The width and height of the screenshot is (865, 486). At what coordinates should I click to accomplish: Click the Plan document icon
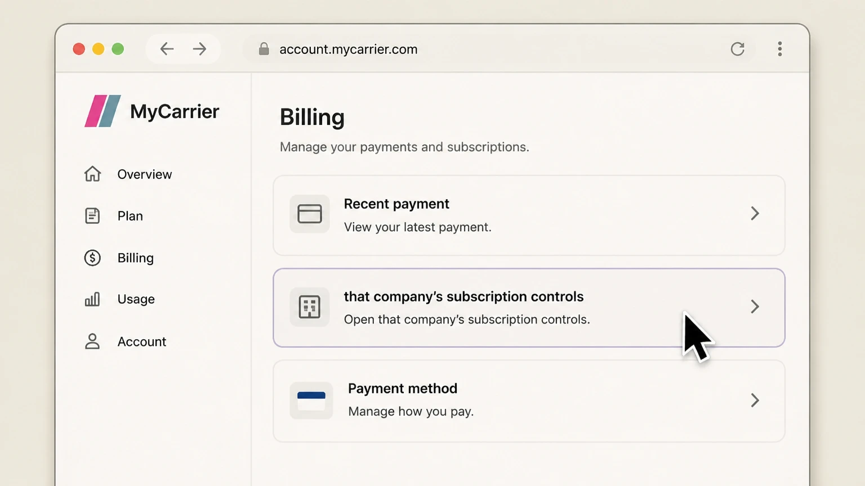[x=92, y=215]
